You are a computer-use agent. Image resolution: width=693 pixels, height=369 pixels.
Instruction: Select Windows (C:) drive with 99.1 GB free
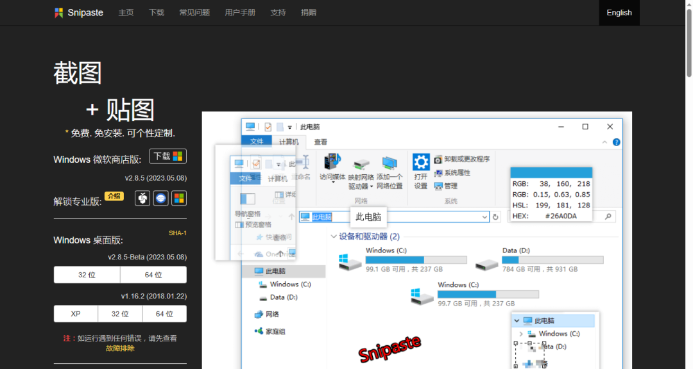402,259
